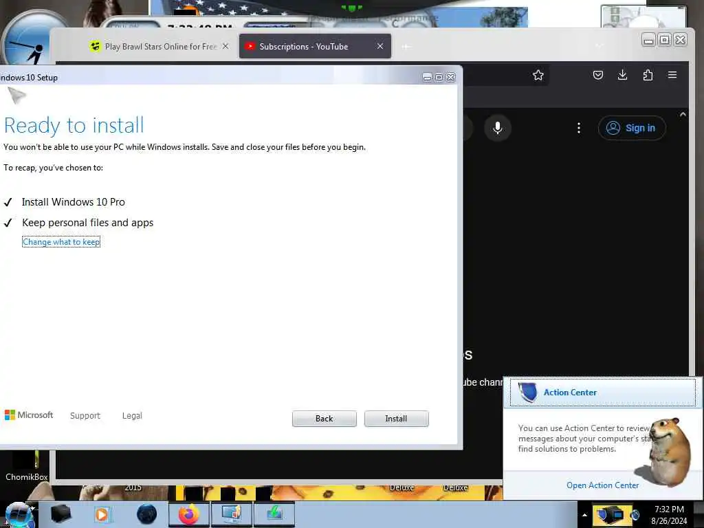Viewport: 704px width, 528px height.
Task: Click the Save to Pocket icon in Firefox
Action: tap(597, 75)
